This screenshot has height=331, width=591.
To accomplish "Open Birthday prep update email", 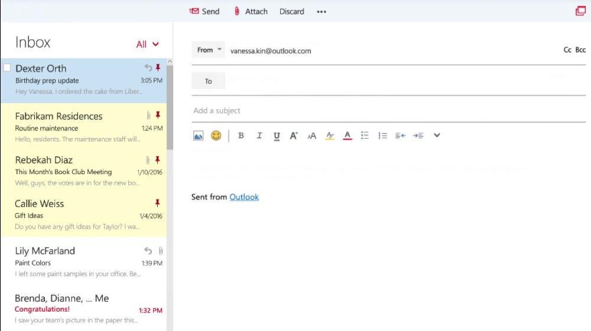I will [84, 80].
